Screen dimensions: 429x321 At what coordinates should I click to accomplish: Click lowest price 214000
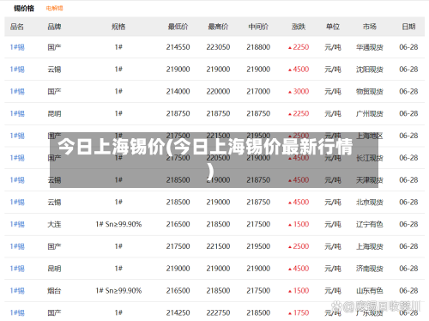click(178, 91)
